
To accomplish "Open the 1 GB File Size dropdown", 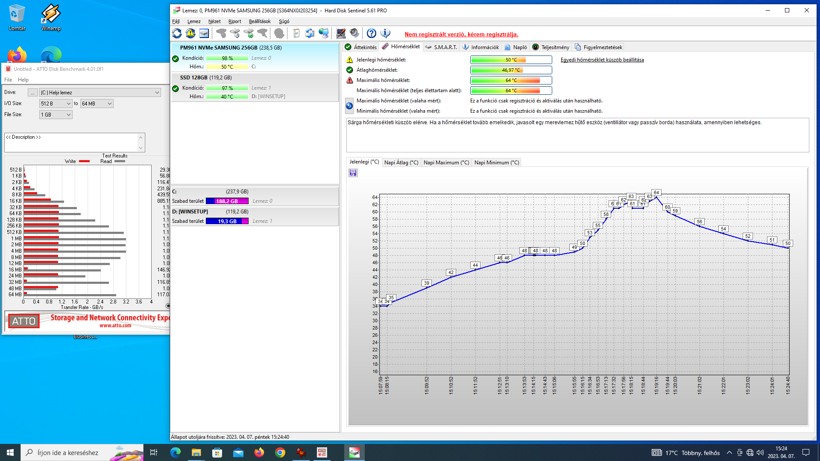I will pos(56,114).
